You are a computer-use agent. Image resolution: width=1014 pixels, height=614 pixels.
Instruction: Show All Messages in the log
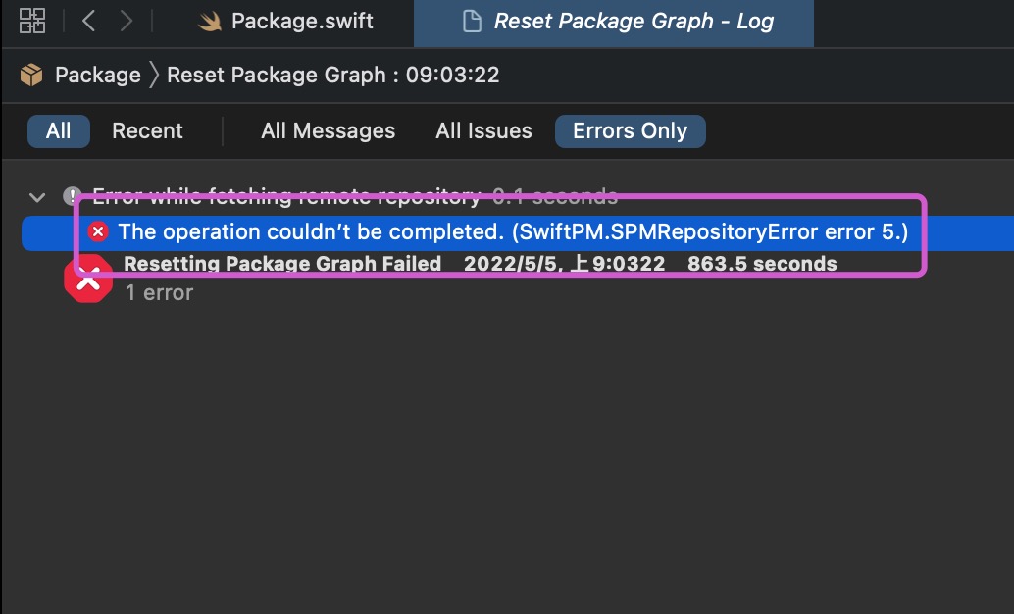pos(328,131)
